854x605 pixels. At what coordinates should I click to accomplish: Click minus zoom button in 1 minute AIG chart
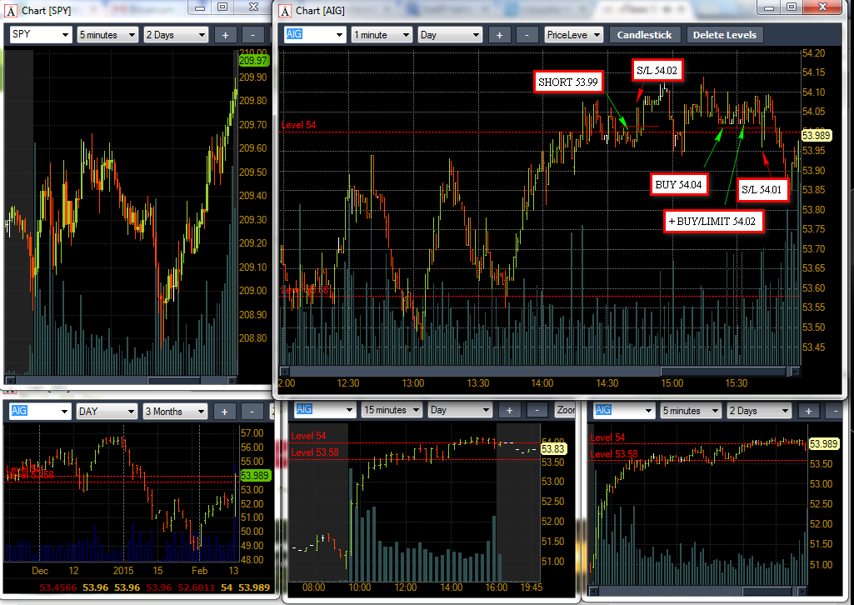point(526,35)
